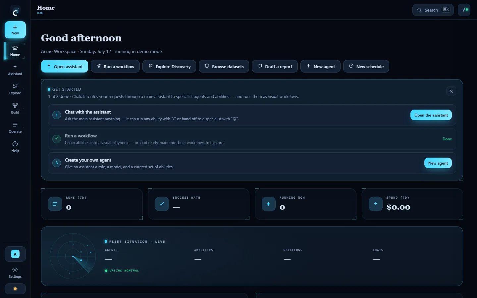The height and width of the screenshot is (298, 477).
Task: Open Explore in sidebar
Action: point(15,89)
